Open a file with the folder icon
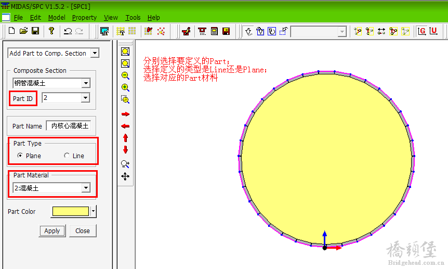The height and width of the screenshot is (269, 448). click(23, 31)
